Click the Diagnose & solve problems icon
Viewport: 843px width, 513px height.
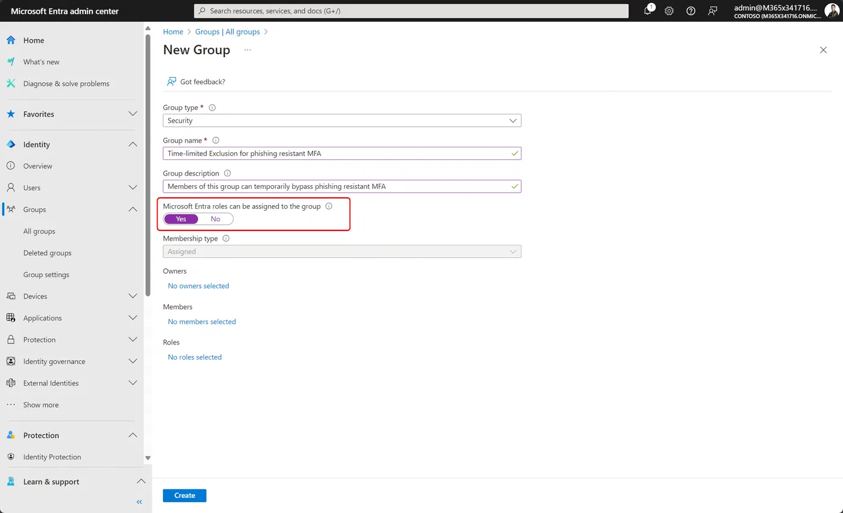pos(11,84)
